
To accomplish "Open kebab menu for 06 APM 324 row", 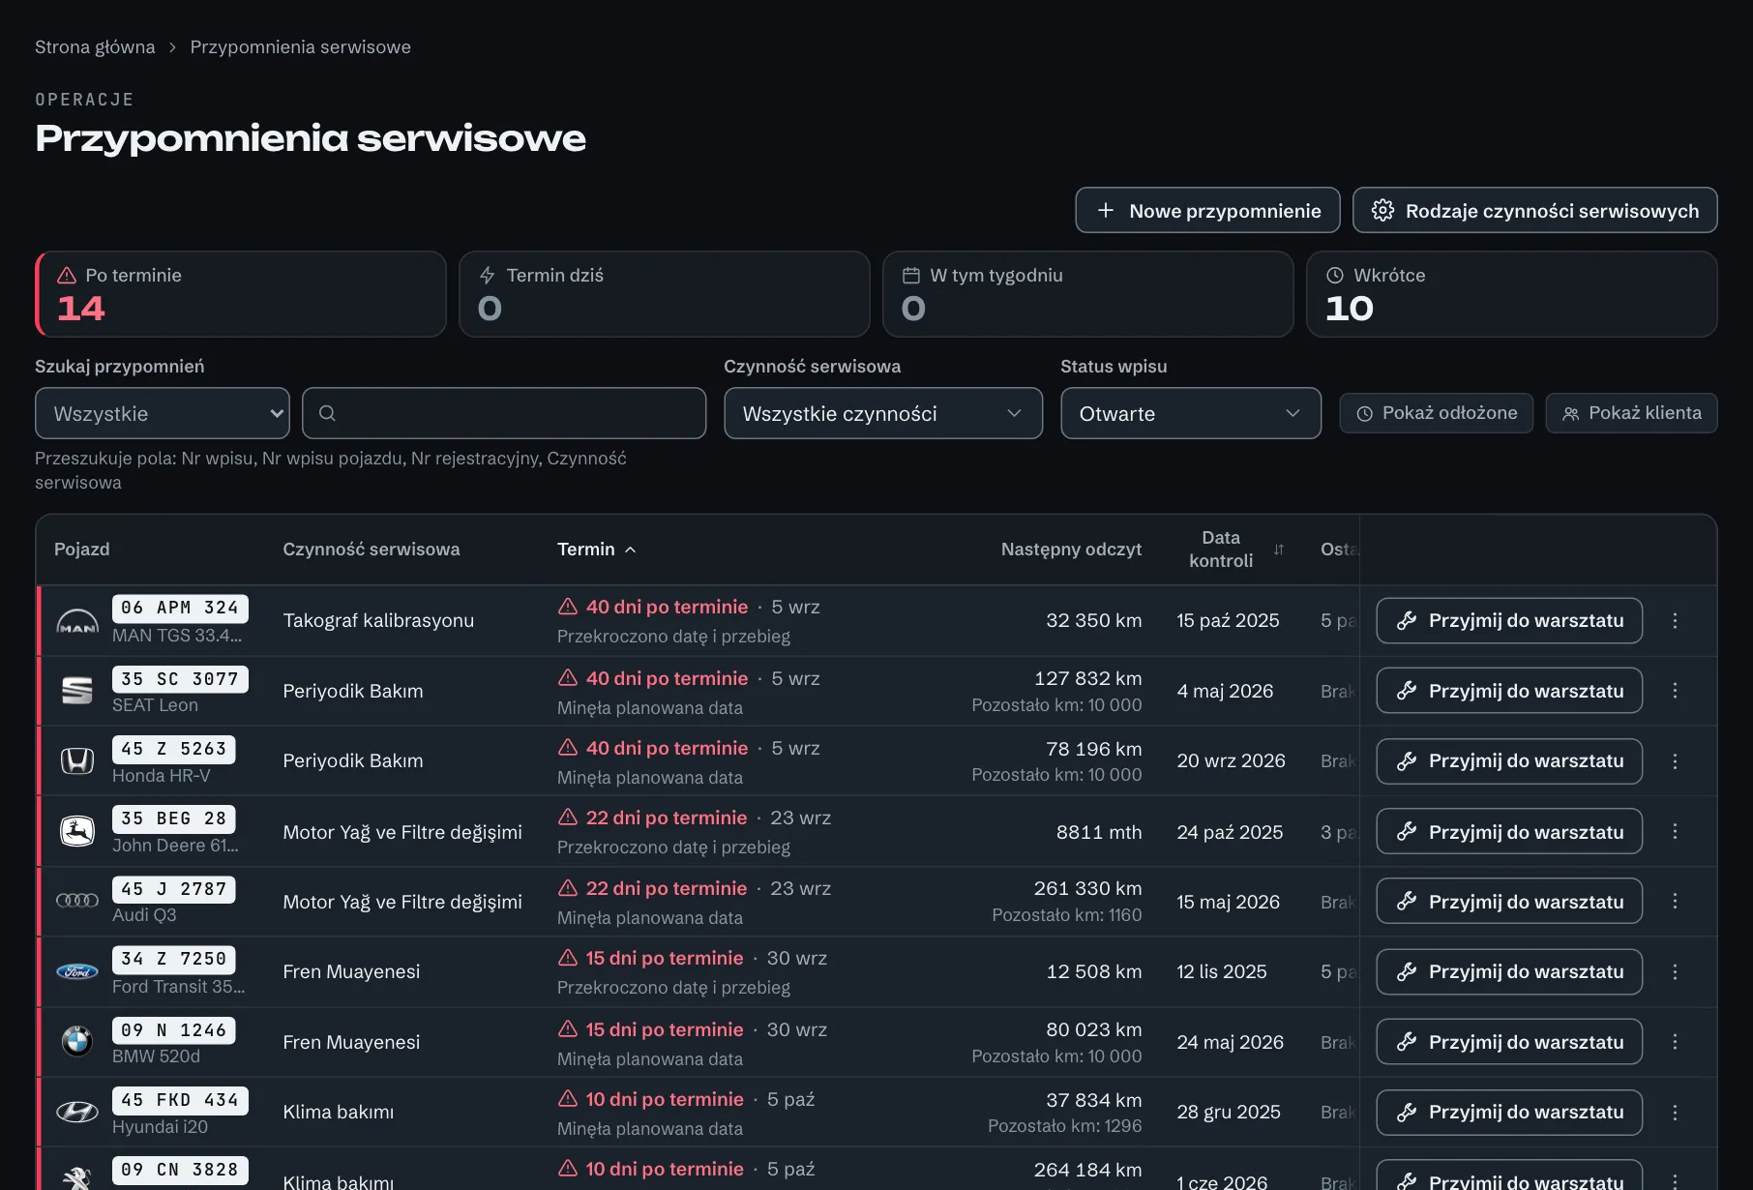I will pos(1675,620).
